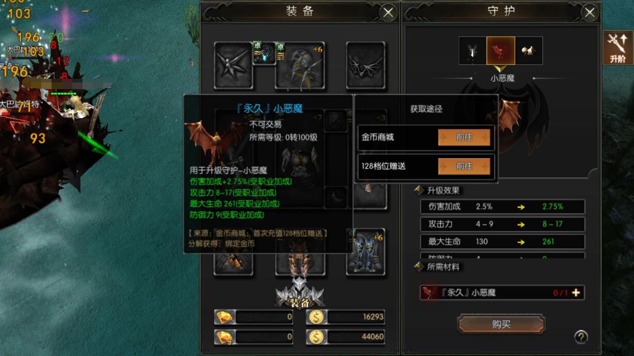The height and width of the screenshot is (356, 634).
Task: Click 前往 for 金币商城
Action: pos(464,138)
